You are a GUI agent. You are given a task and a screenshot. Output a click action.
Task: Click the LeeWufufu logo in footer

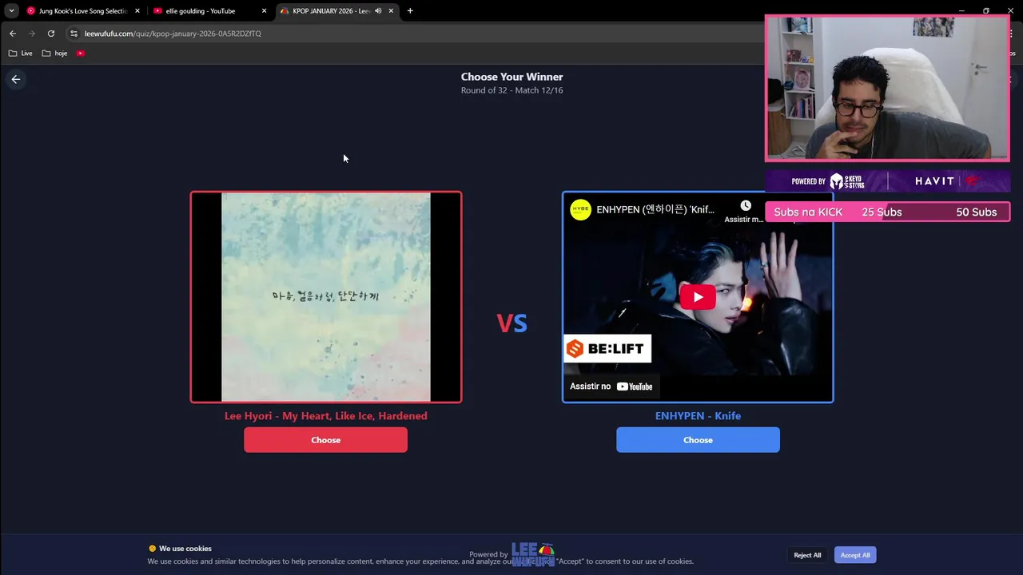coord(533,554)
